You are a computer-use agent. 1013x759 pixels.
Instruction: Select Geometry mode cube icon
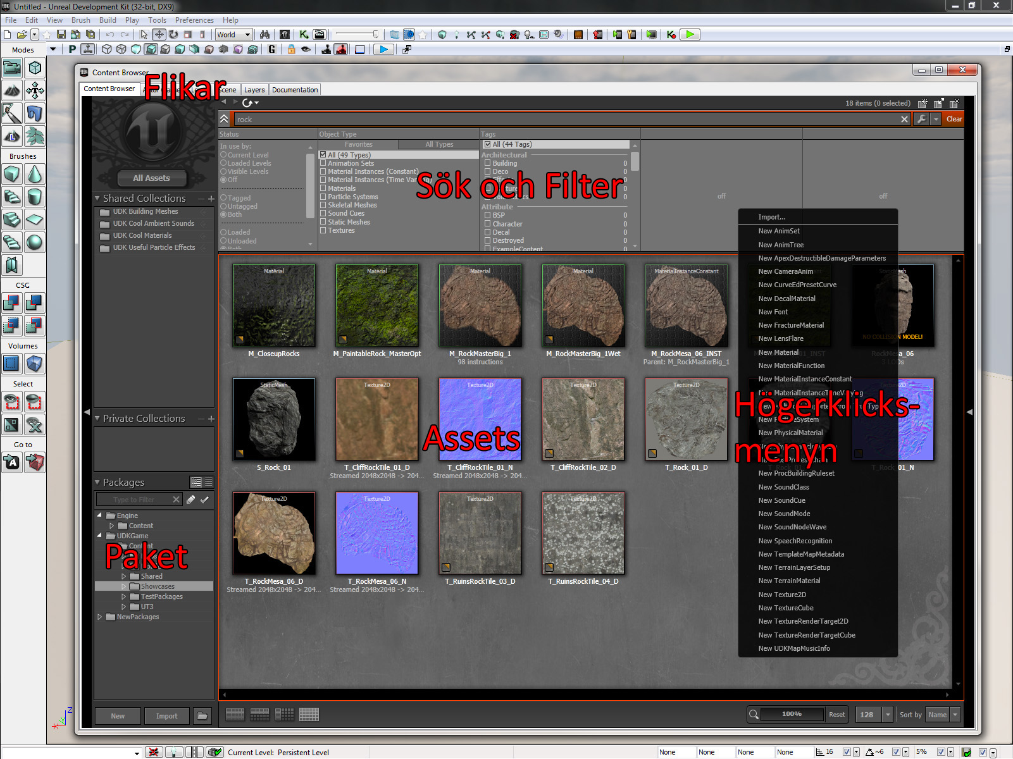coord(35,67)
